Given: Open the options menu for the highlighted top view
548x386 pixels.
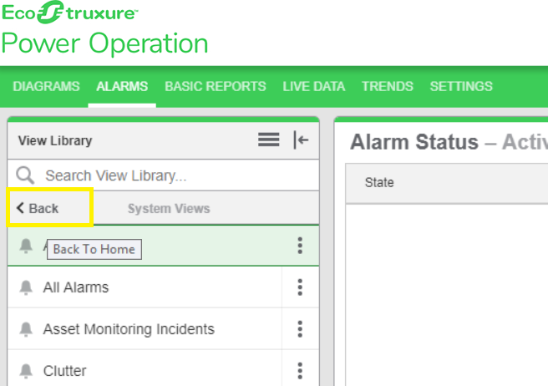Looking at the screenshot, I should coord(300,246).
